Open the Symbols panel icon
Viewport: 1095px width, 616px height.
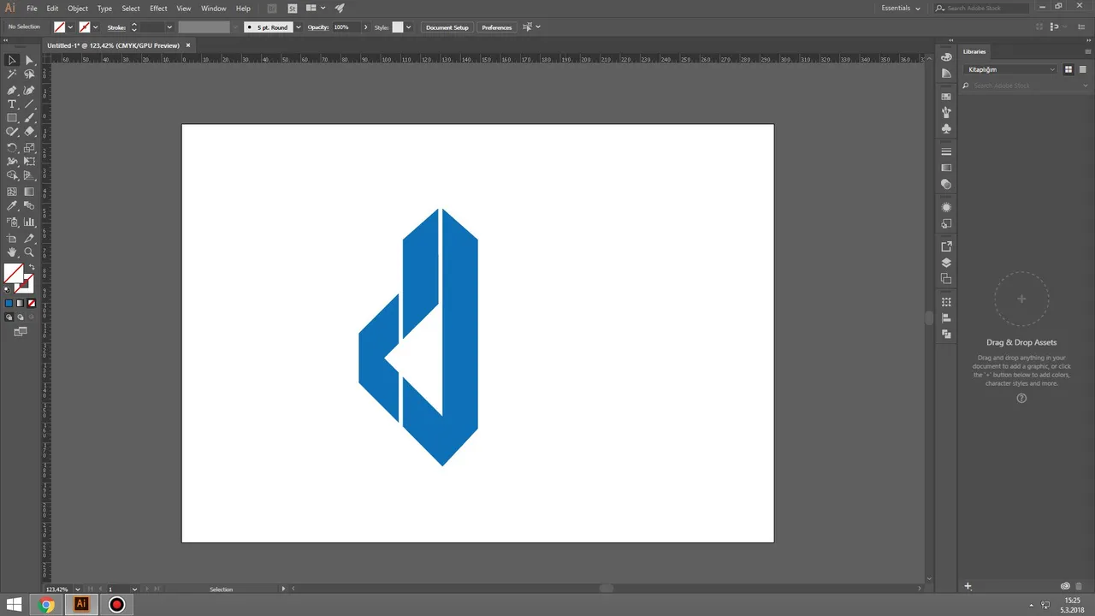point(946,128)
